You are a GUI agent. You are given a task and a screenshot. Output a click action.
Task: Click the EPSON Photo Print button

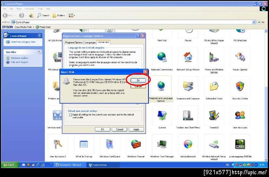[43, 27]
